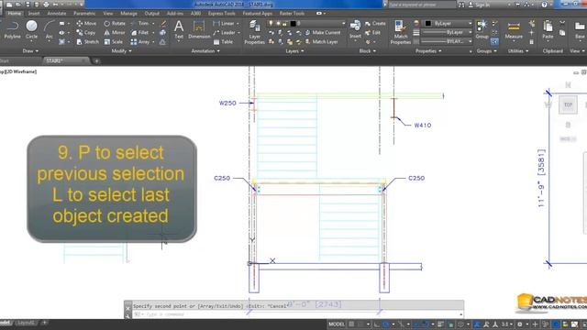The image size is (587, 330).
Task: Activate the Fillet command
Action: [x=140, y=33]
